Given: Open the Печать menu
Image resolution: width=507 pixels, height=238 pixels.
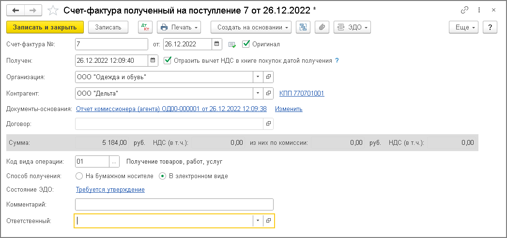Looking at the screenshot, I should (x=179, y=28).
